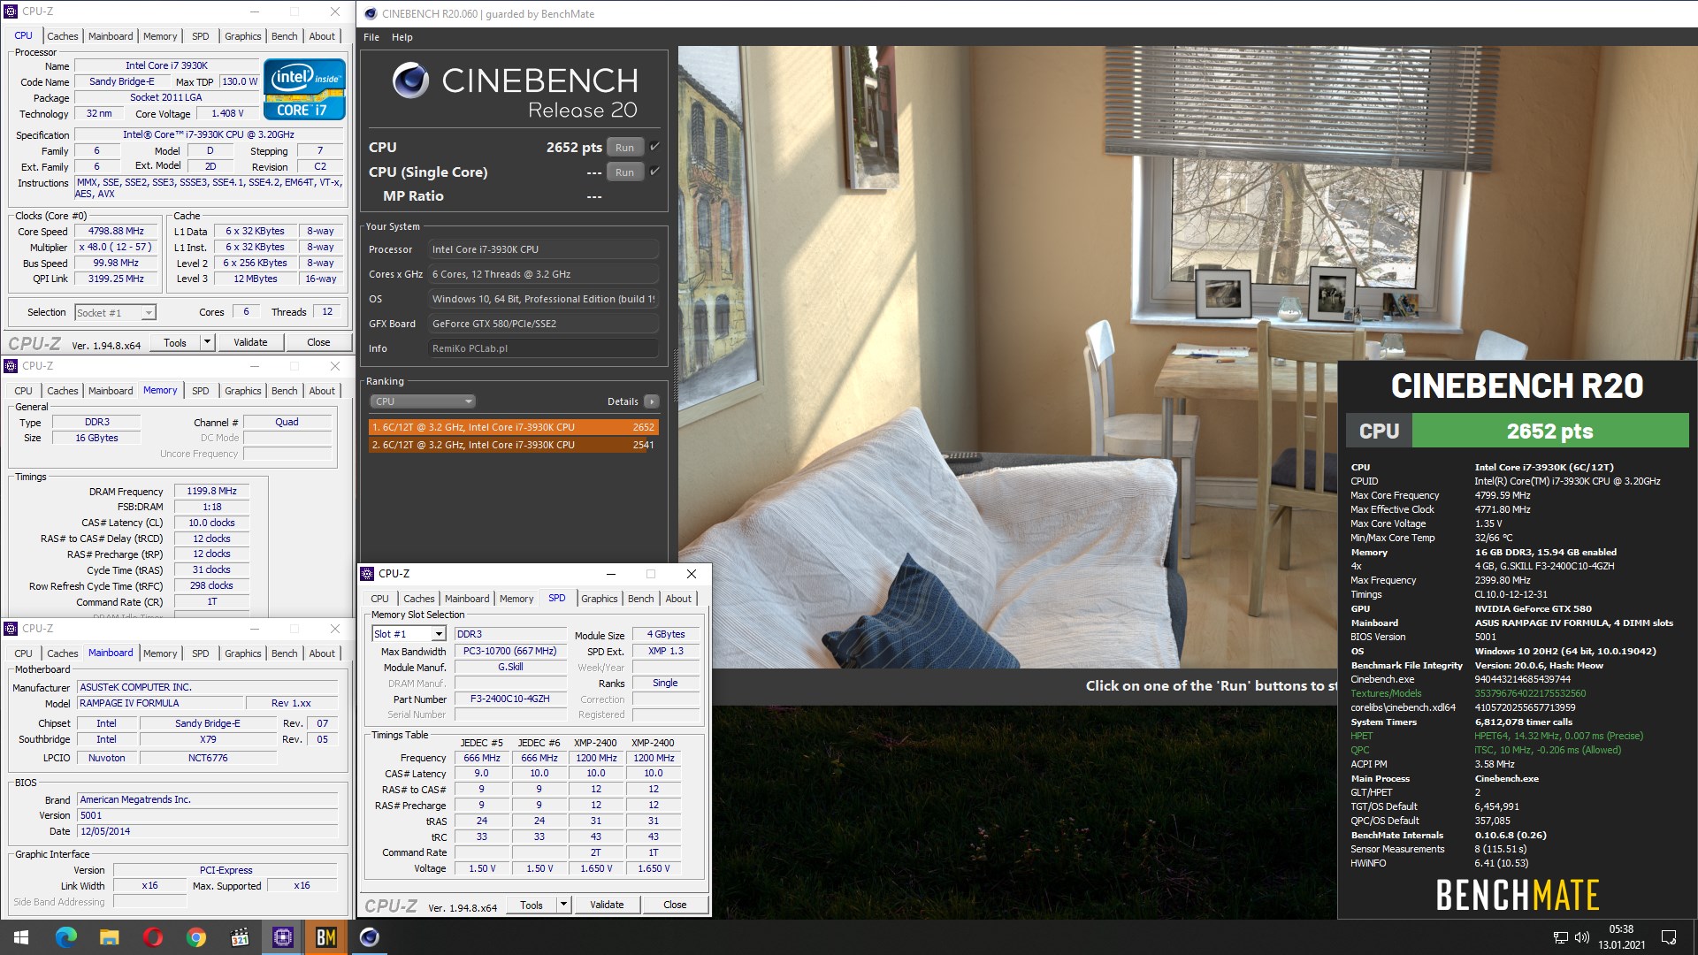Open the taskbar clock showing 05:38

[1621, 937]
